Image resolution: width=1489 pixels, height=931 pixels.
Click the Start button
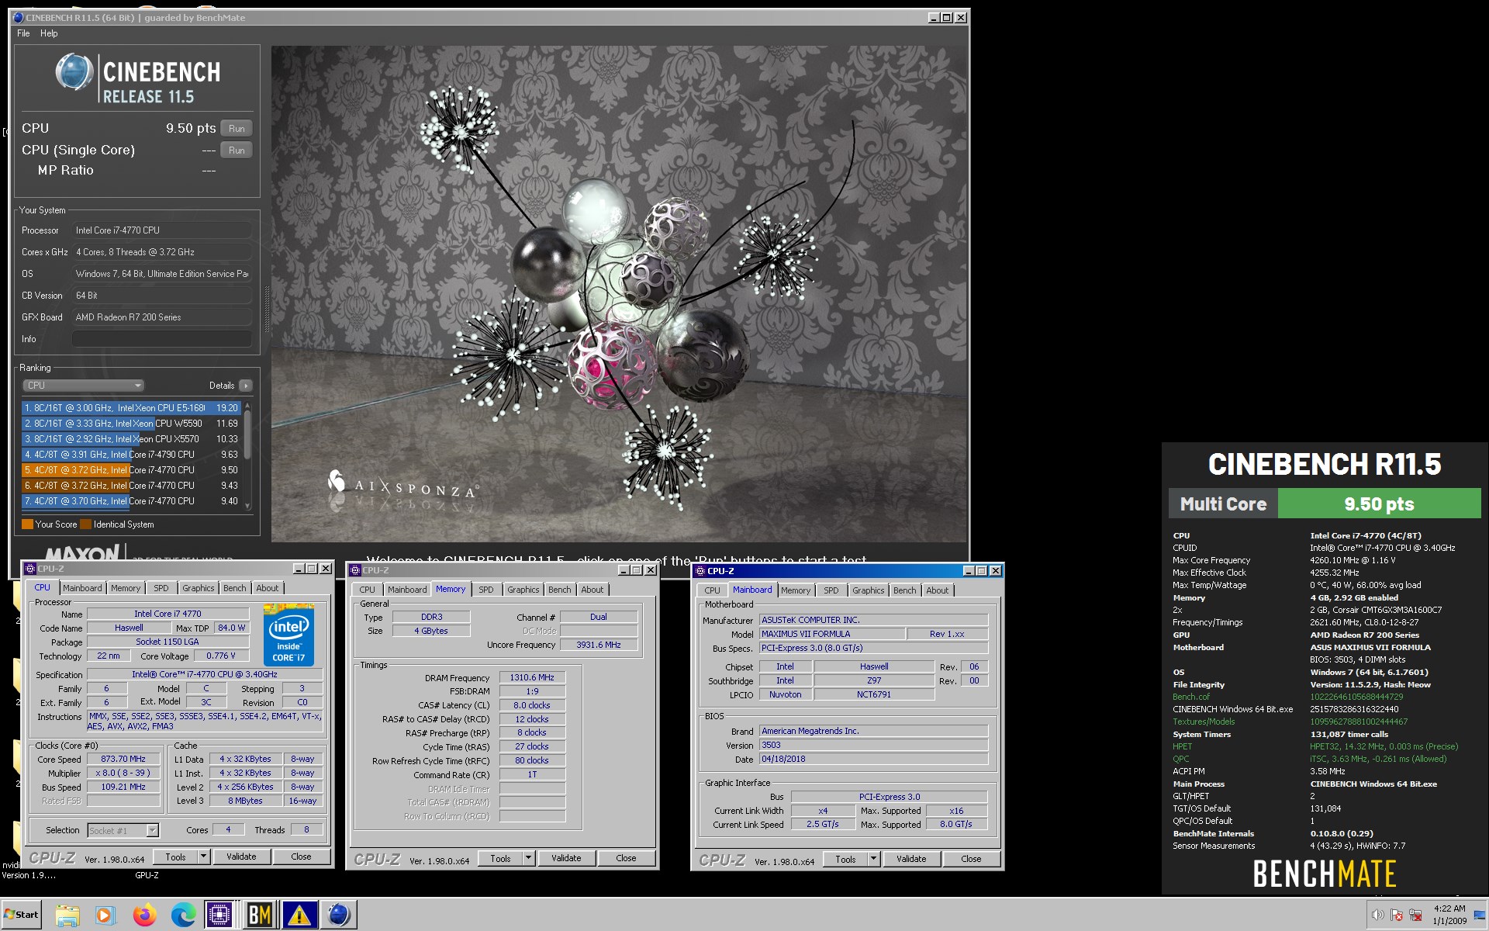21,915
